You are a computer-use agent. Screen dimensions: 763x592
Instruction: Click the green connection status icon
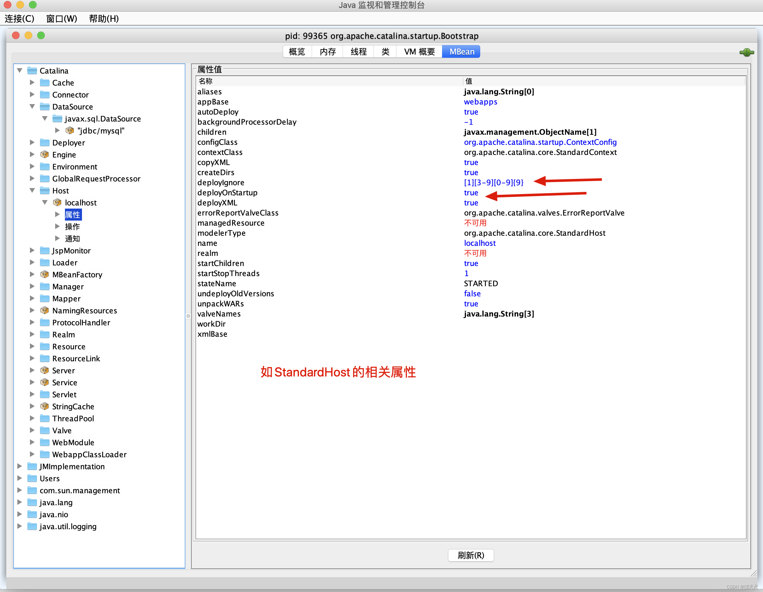tap(746, 52)
